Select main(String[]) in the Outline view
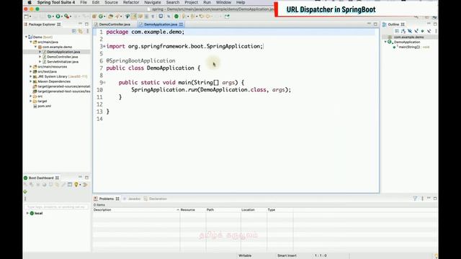The width and height of the screenshot is (461, 259). click(x=409, y=47)
